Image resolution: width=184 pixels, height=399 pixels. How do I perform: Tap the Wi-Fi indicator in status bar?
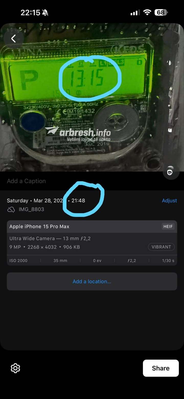147,12
